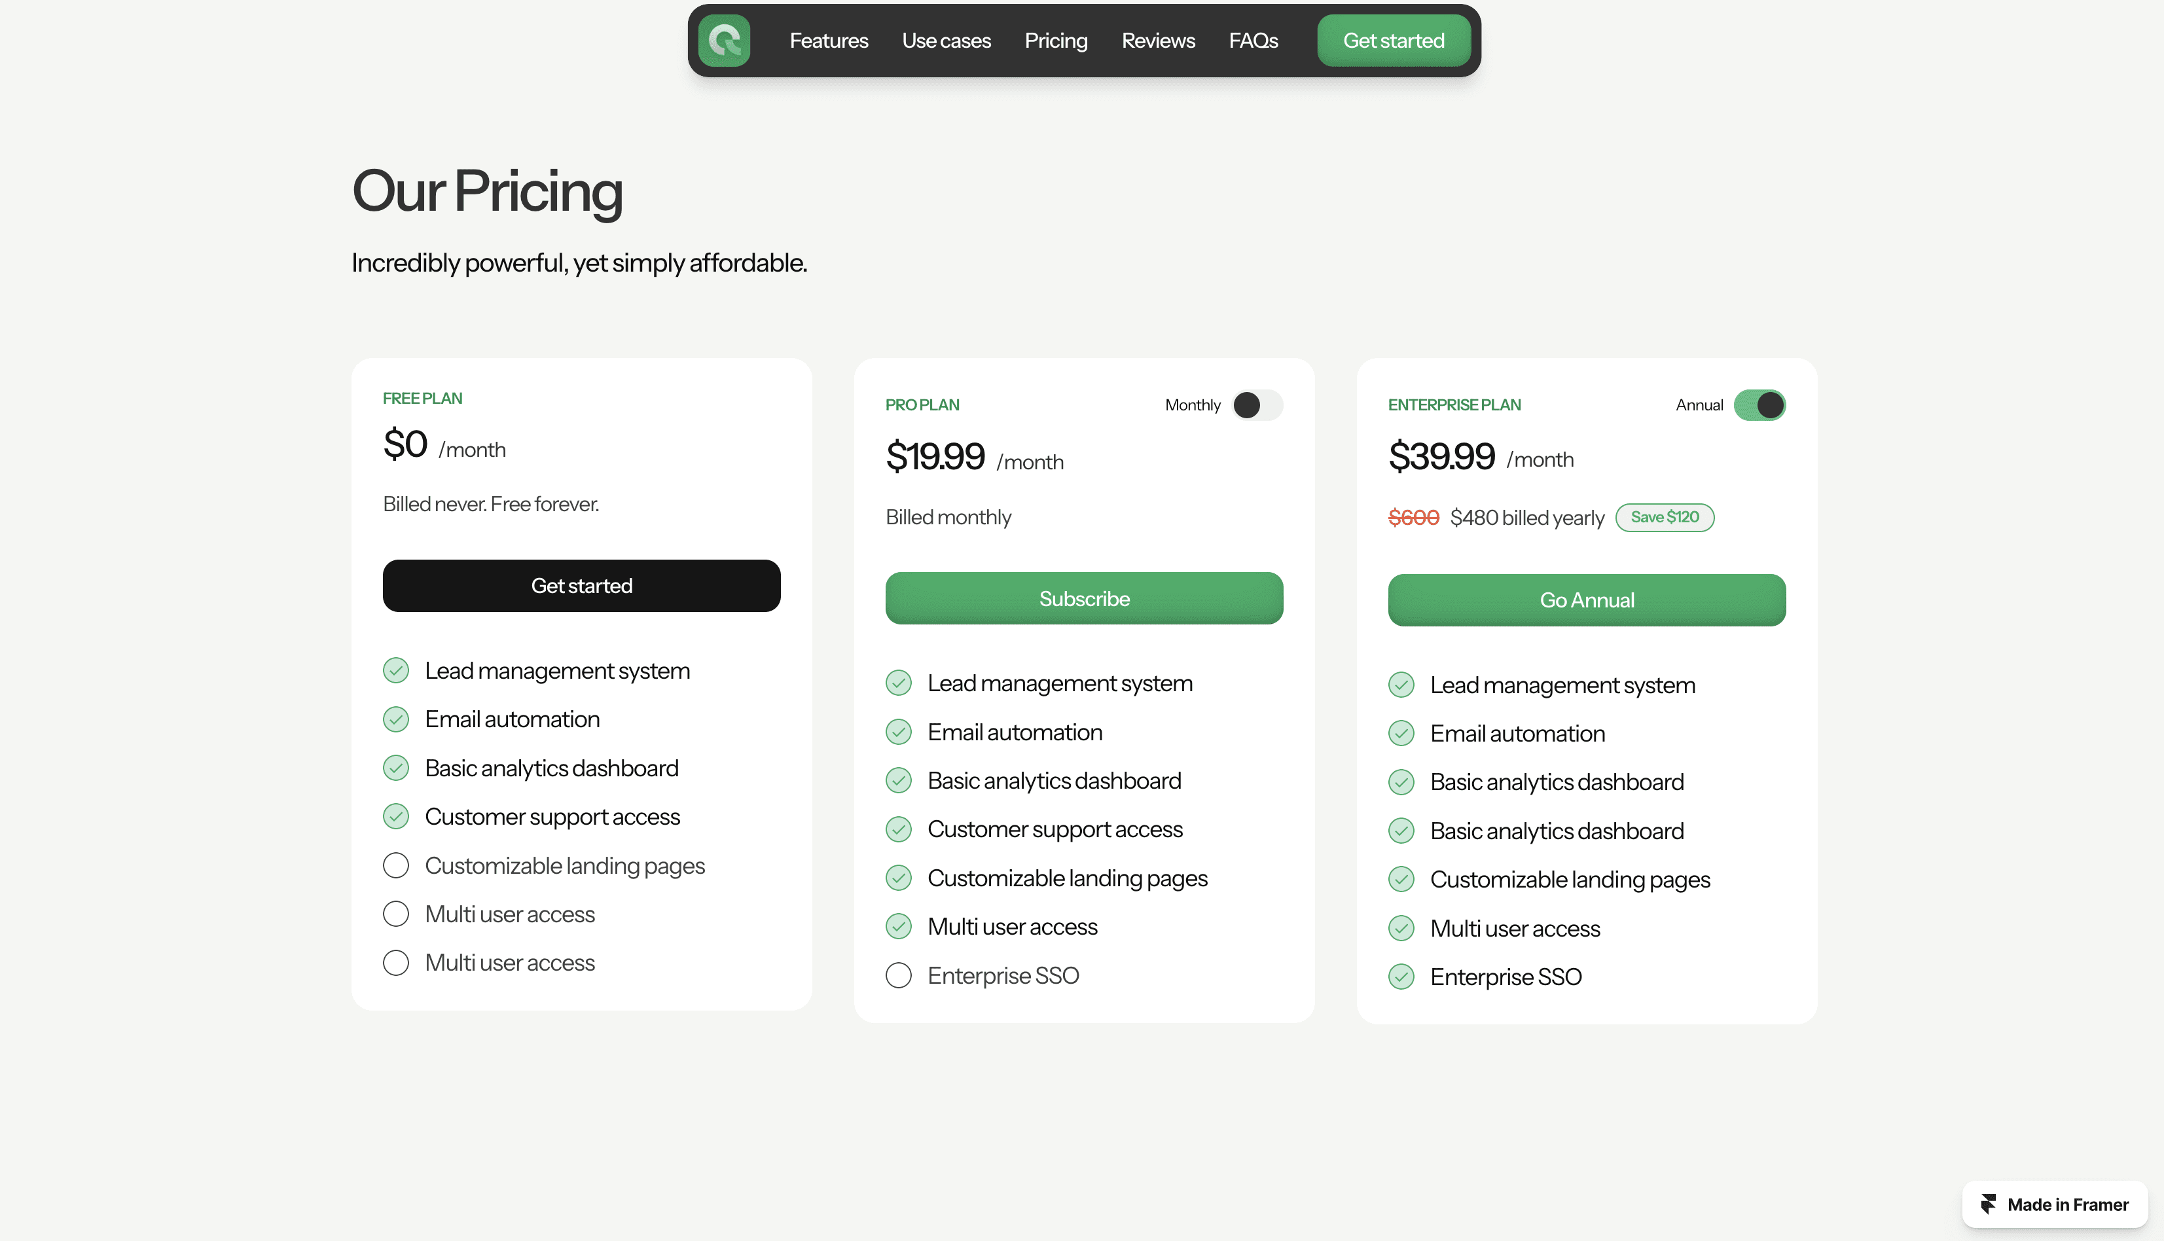The width and height of the screenshot is (2164, 1241).
Task: Click checkmark icon next to Pro Multi user access
Action: (x=898, y=926)
